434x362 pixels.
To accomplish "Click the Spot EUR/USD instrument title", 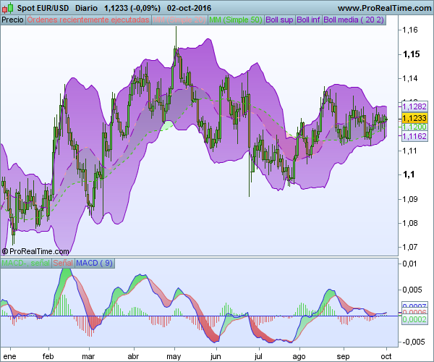I will point(43,8).
